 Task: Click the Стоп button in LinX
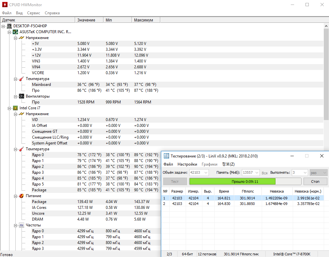315,182
